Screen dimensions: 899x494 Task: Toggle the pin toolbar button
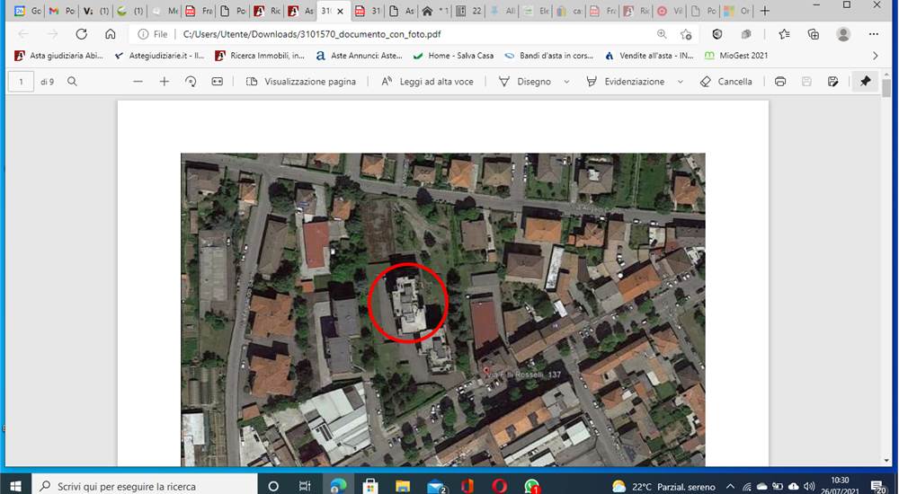click(865, 82)
